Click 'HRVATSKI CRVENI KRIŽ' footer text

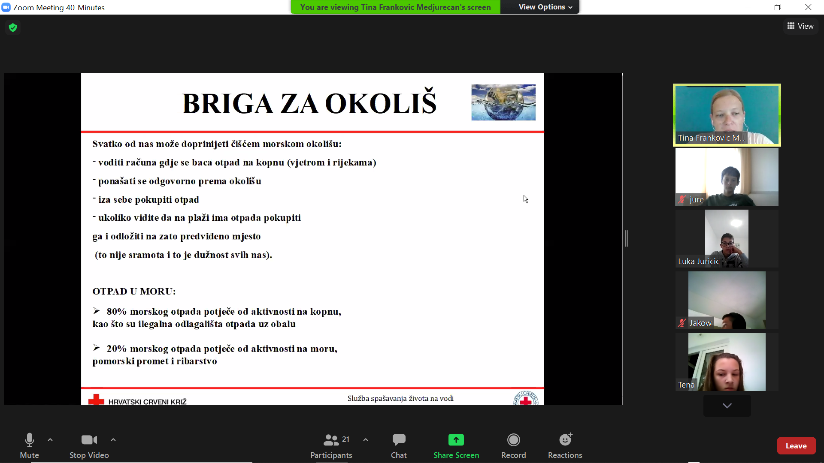[148, 402]
